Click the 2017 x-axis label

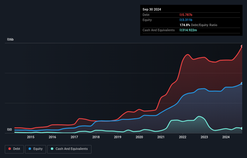point(74,137)
